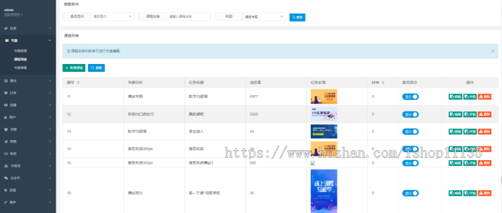Click the 2020 view count cell
Image resolution: width=502 pixels, height=213 pixels.
(253, 114)
